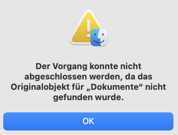
Task: Click the word „Dokumente“ in the message
Action: [114, 87]
